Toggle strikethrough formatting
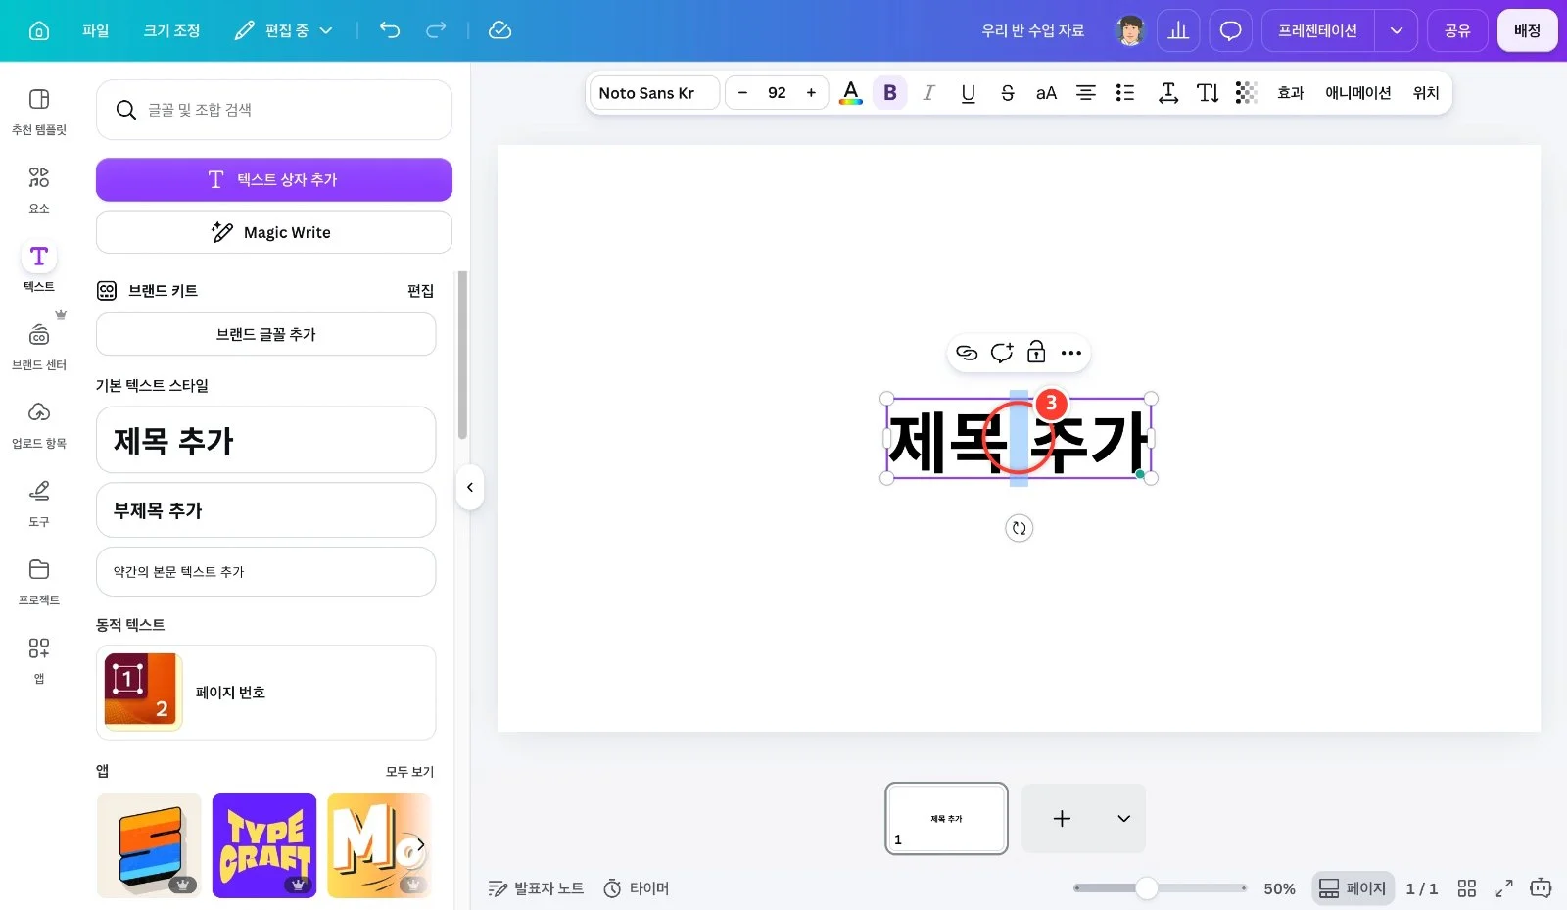The width and height of the screenshot is (1567, 910). pos(1007,93)
